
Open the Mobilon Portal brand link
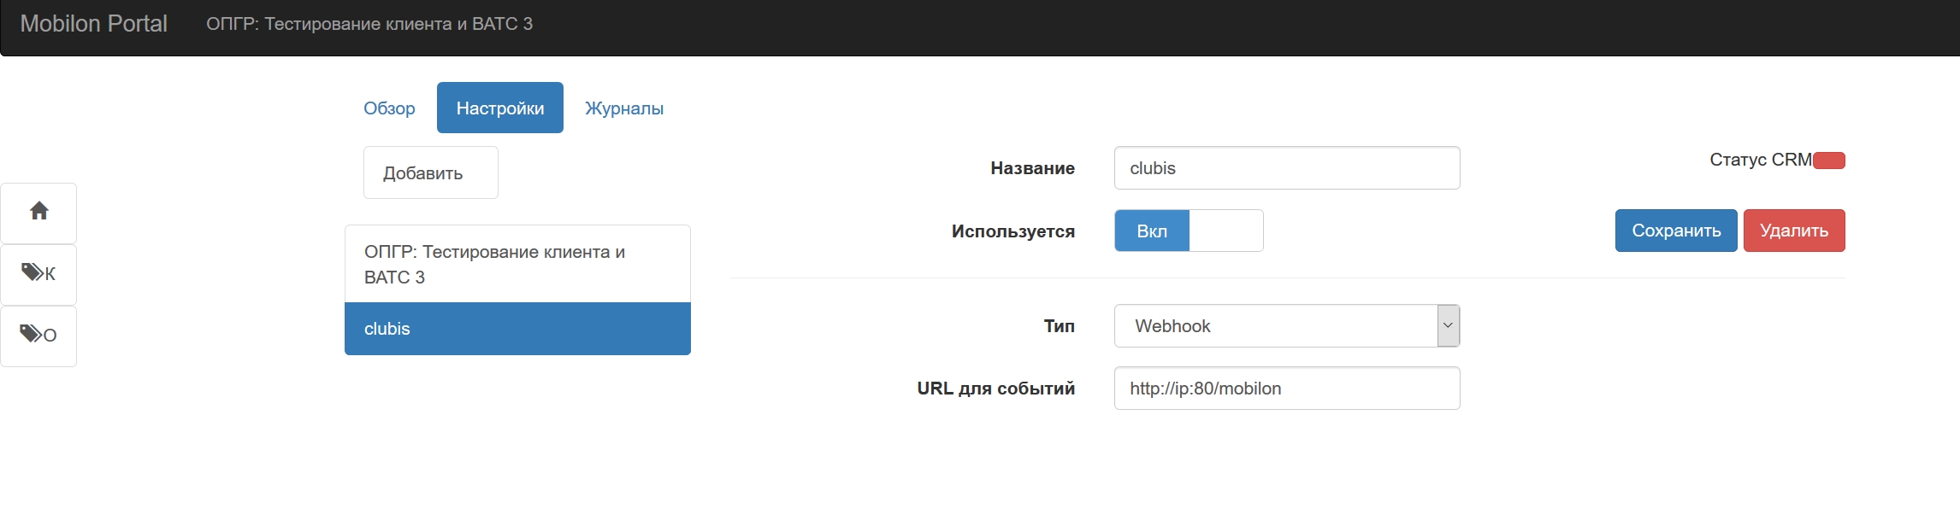click(x=94, y=24)
